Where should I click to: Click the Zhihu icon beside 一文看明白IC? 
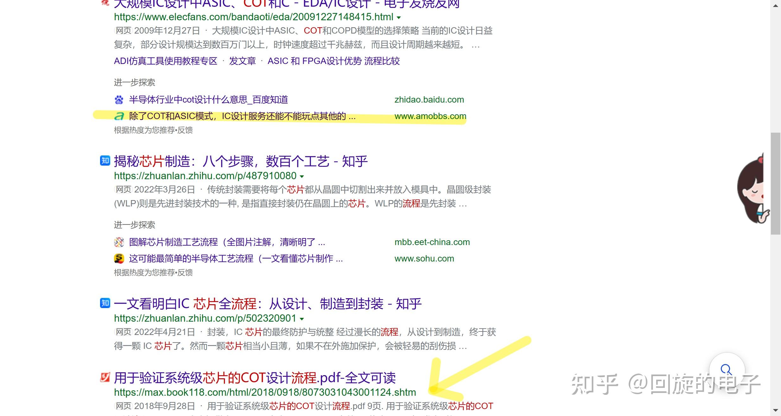(x=105, y=303)
